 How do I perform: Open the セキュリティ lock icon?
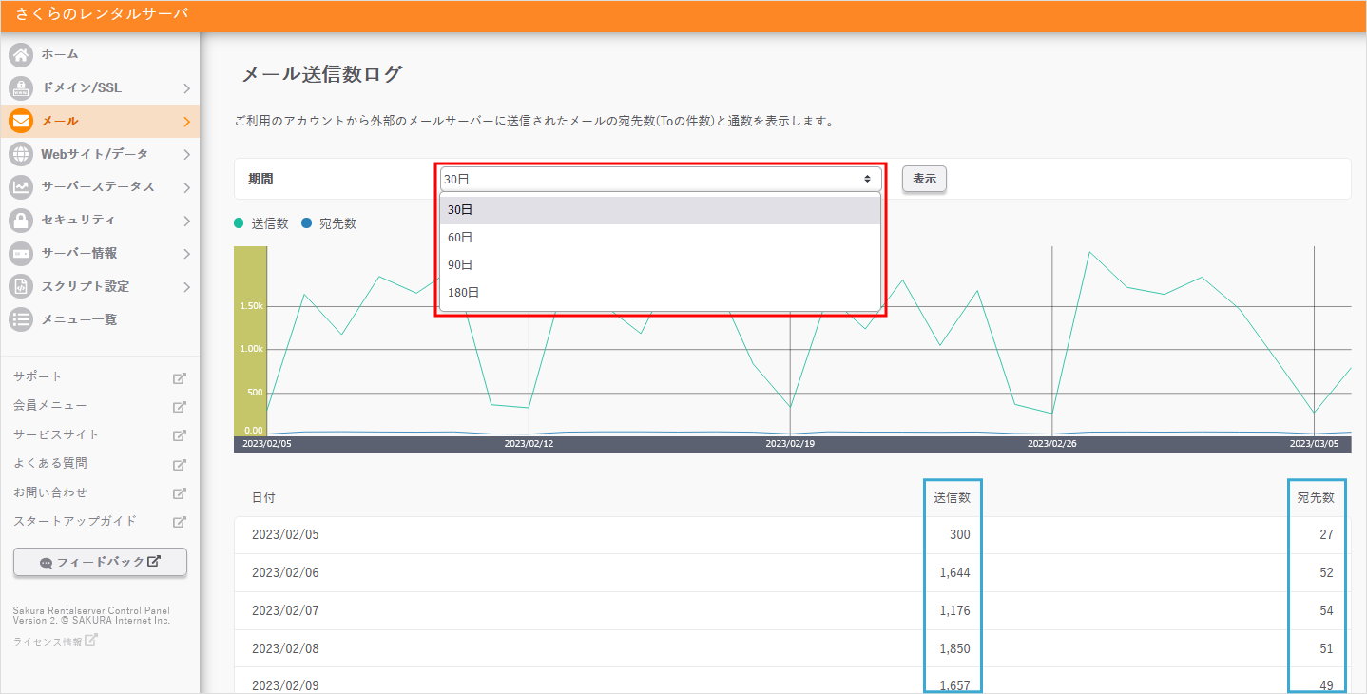tap(21, 220)
